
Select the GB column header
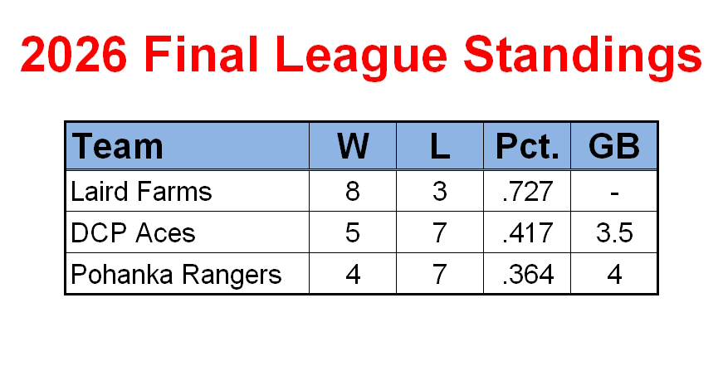pyautogui.click(x=613, y=146)
